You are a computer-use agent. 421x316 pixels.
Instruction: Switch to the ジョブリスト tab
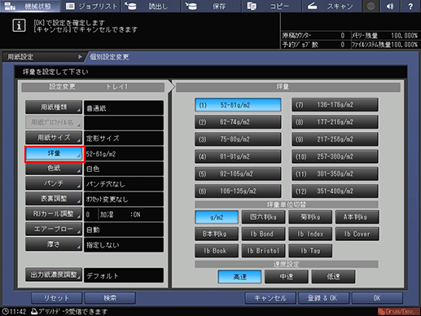(91, 6)
